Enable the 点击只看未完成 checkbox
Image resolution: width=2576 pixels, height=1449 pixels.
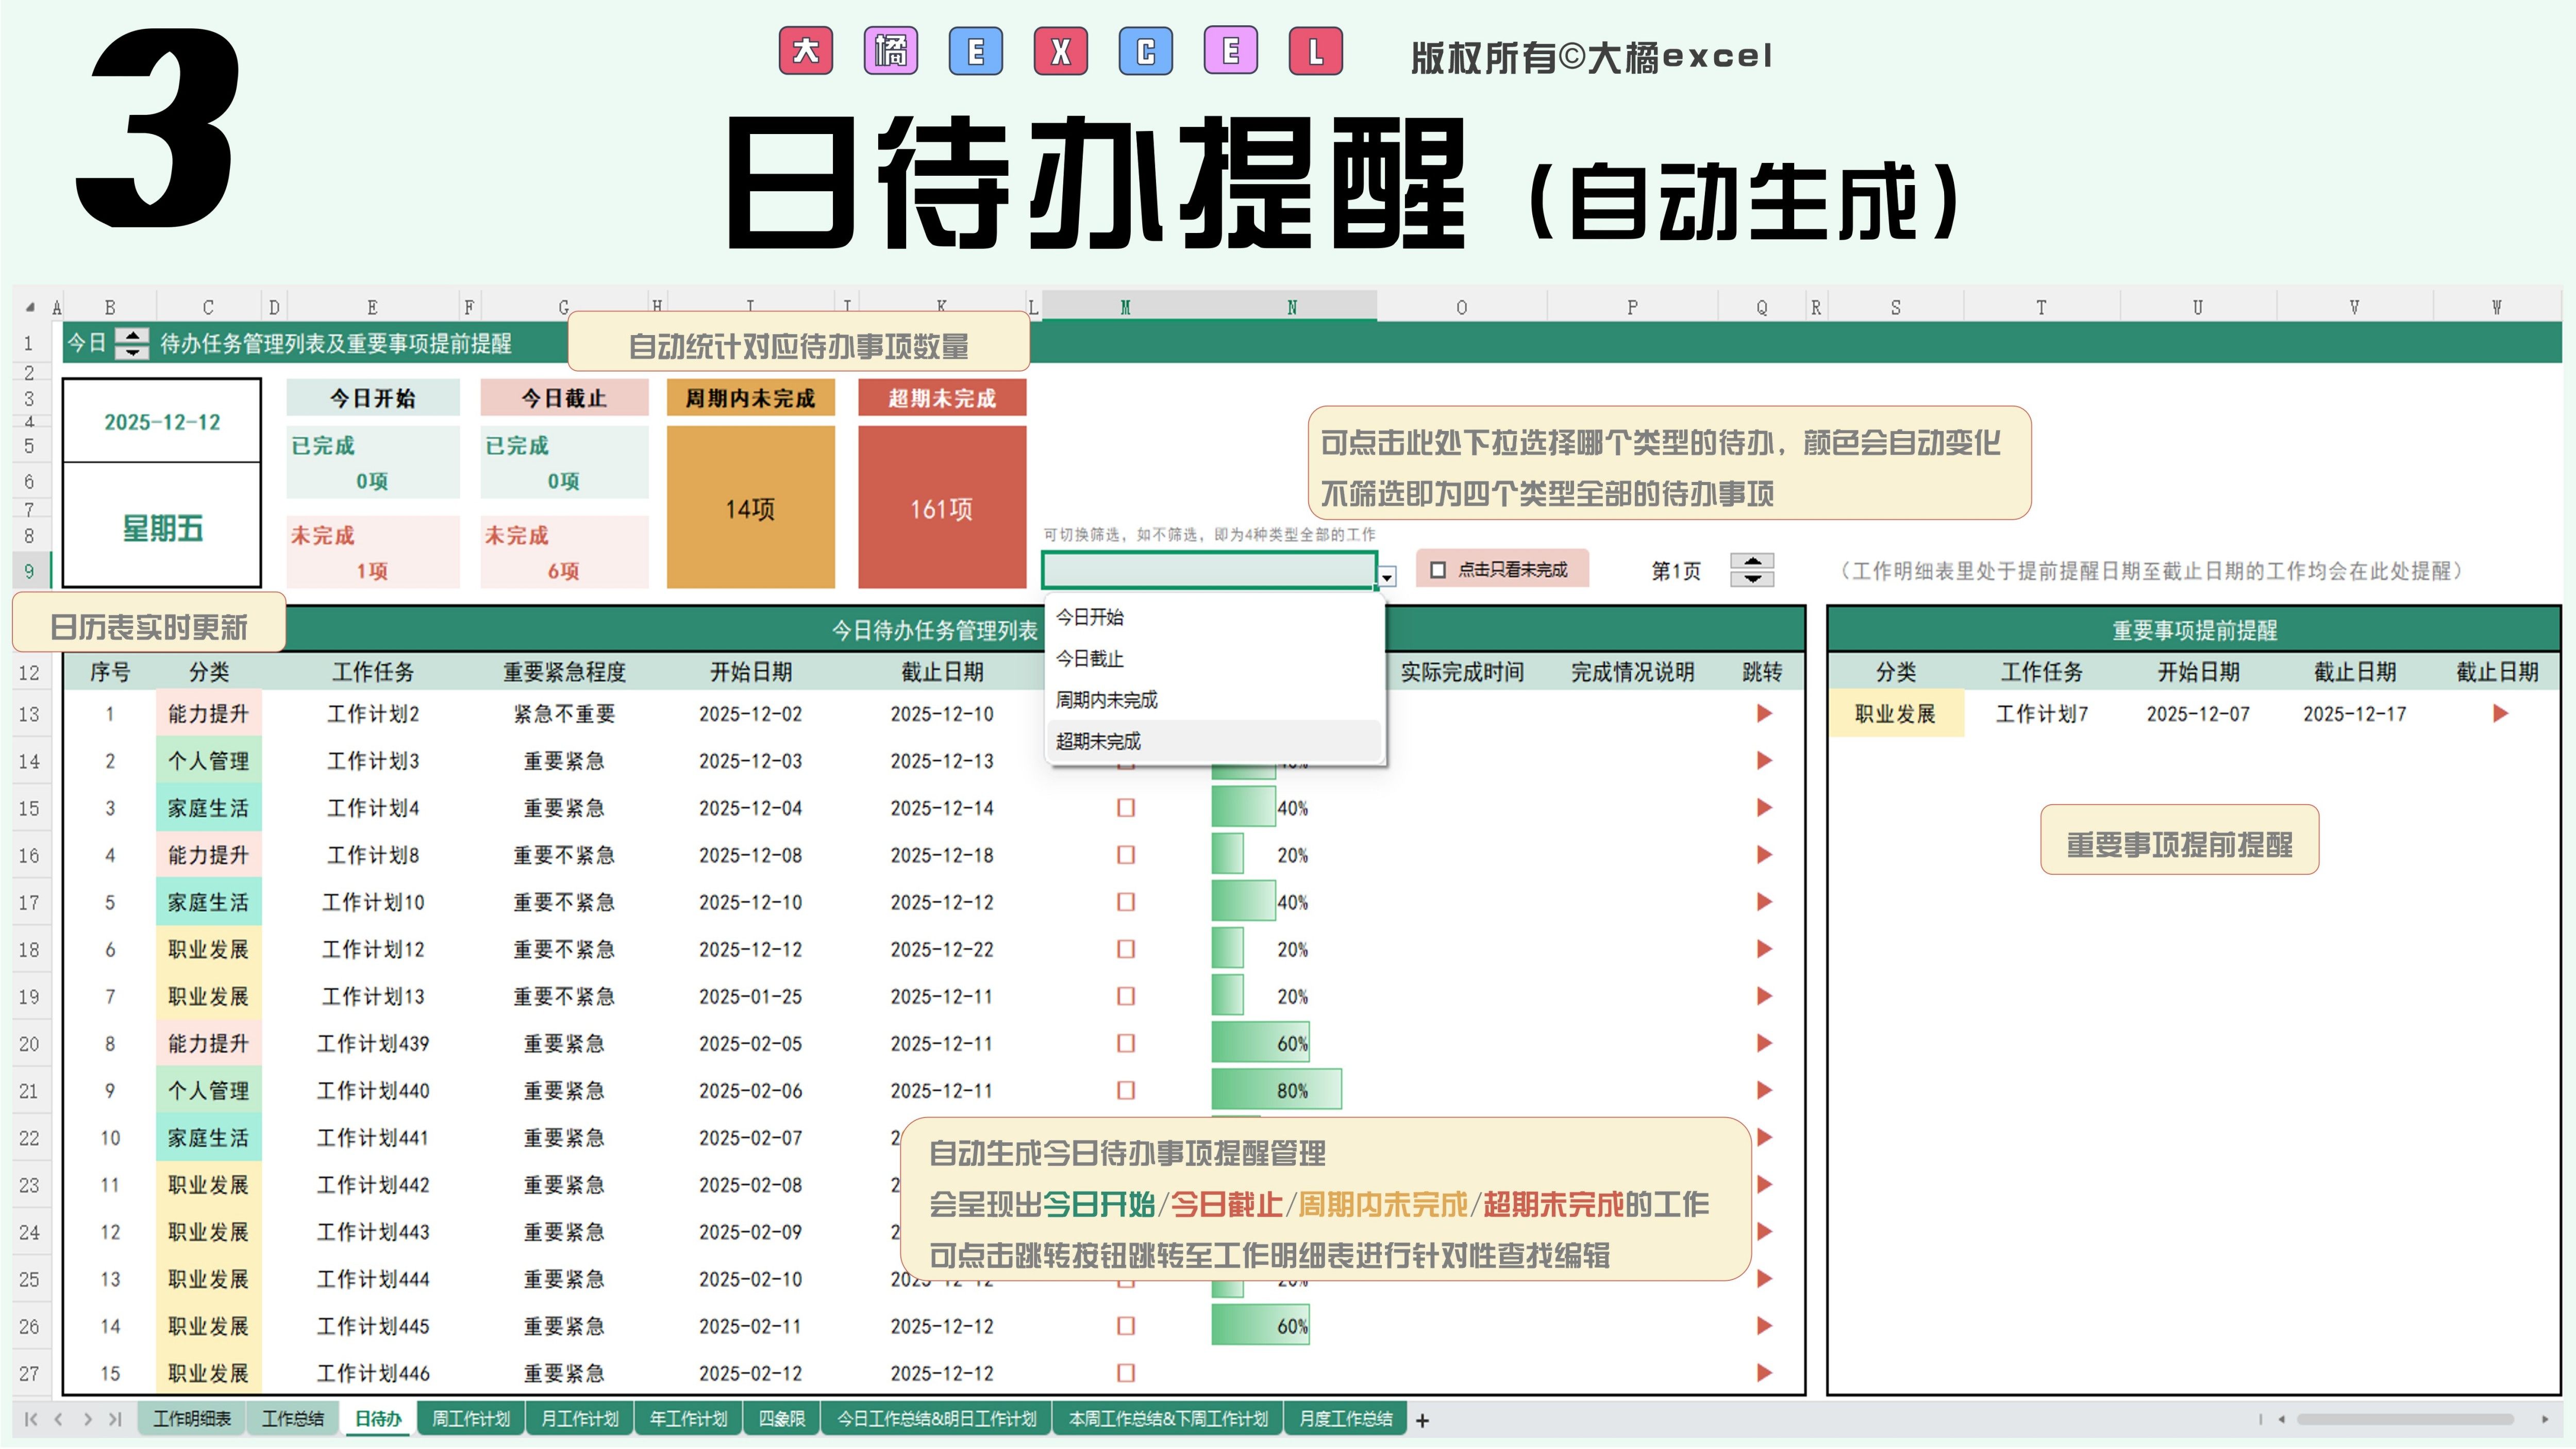coord(1438,570)
